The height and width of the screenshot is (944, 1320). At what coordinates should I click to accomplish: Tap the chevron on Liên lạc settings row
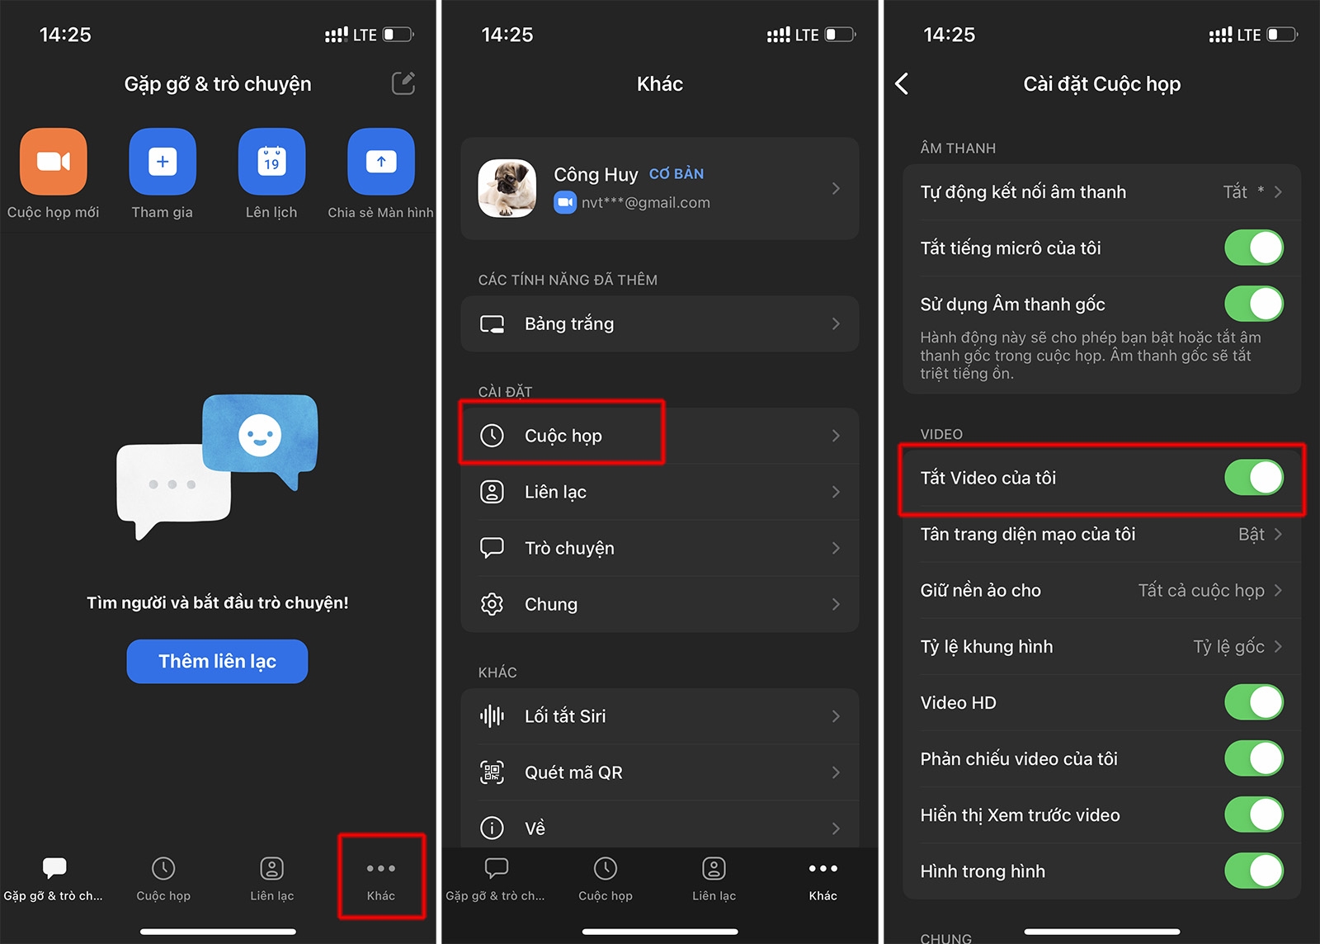click(x=836, y=492)
